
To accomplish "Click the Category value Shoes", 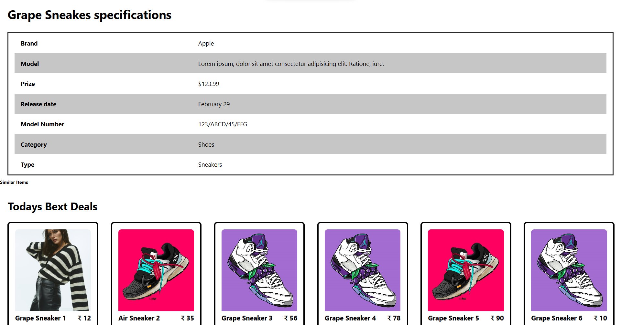I will pyautogui.click(x=206, y=144).
